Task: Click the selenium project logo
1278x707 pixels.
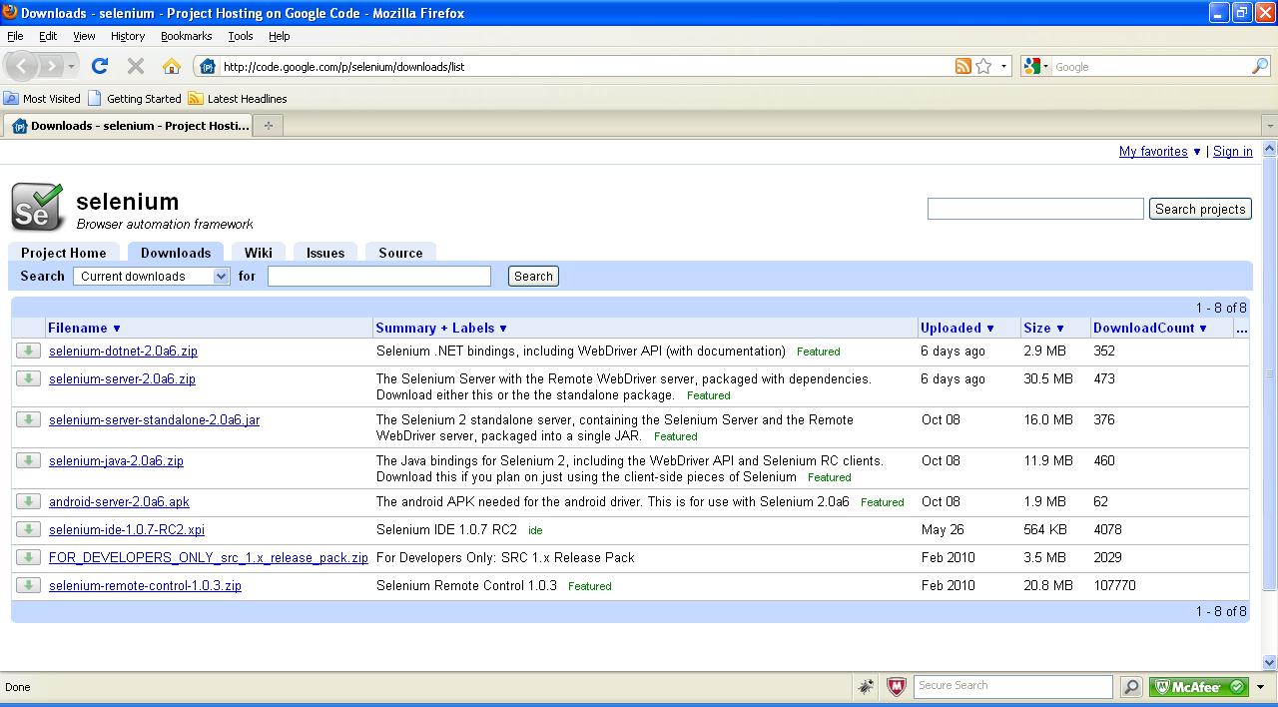Action: pos(38,208)
